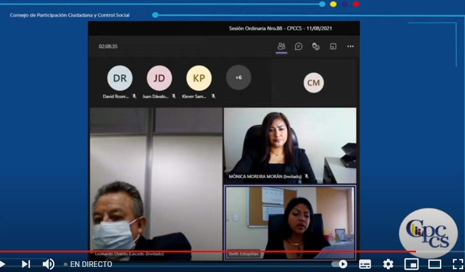465x272 pixels.
Task: Click the "Klever Sam..." name label
Action: click(x=194, y=96)
